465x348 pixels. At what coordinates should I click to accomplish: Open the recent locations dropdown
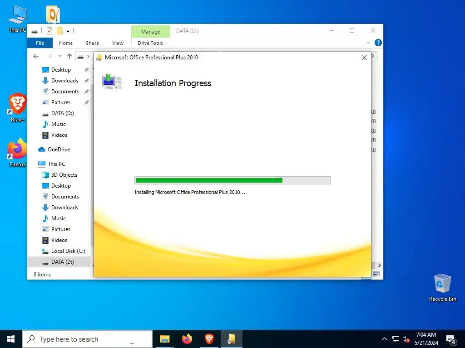pyautogui.click(x=60, y=56)
